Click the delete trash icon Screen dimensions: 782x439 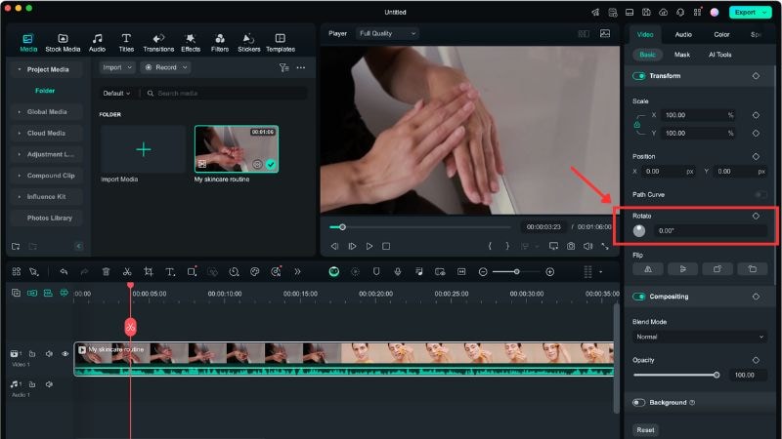106,272
